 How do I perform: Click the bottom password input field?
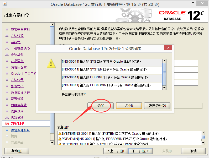186,83
